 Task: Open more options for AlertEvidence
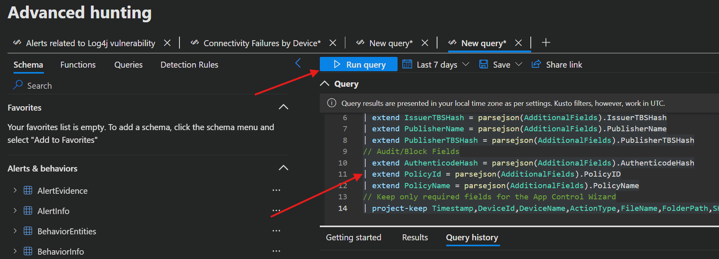pos(276,190)
